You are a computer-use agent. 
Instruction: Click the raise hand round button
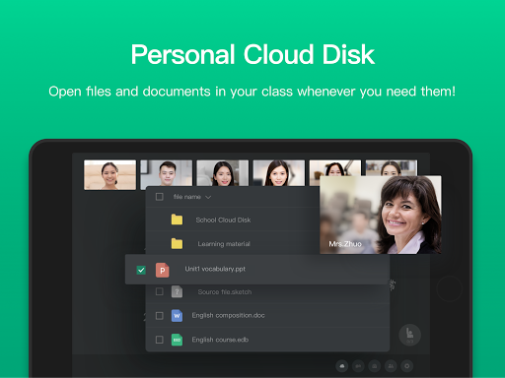(409, 335)
